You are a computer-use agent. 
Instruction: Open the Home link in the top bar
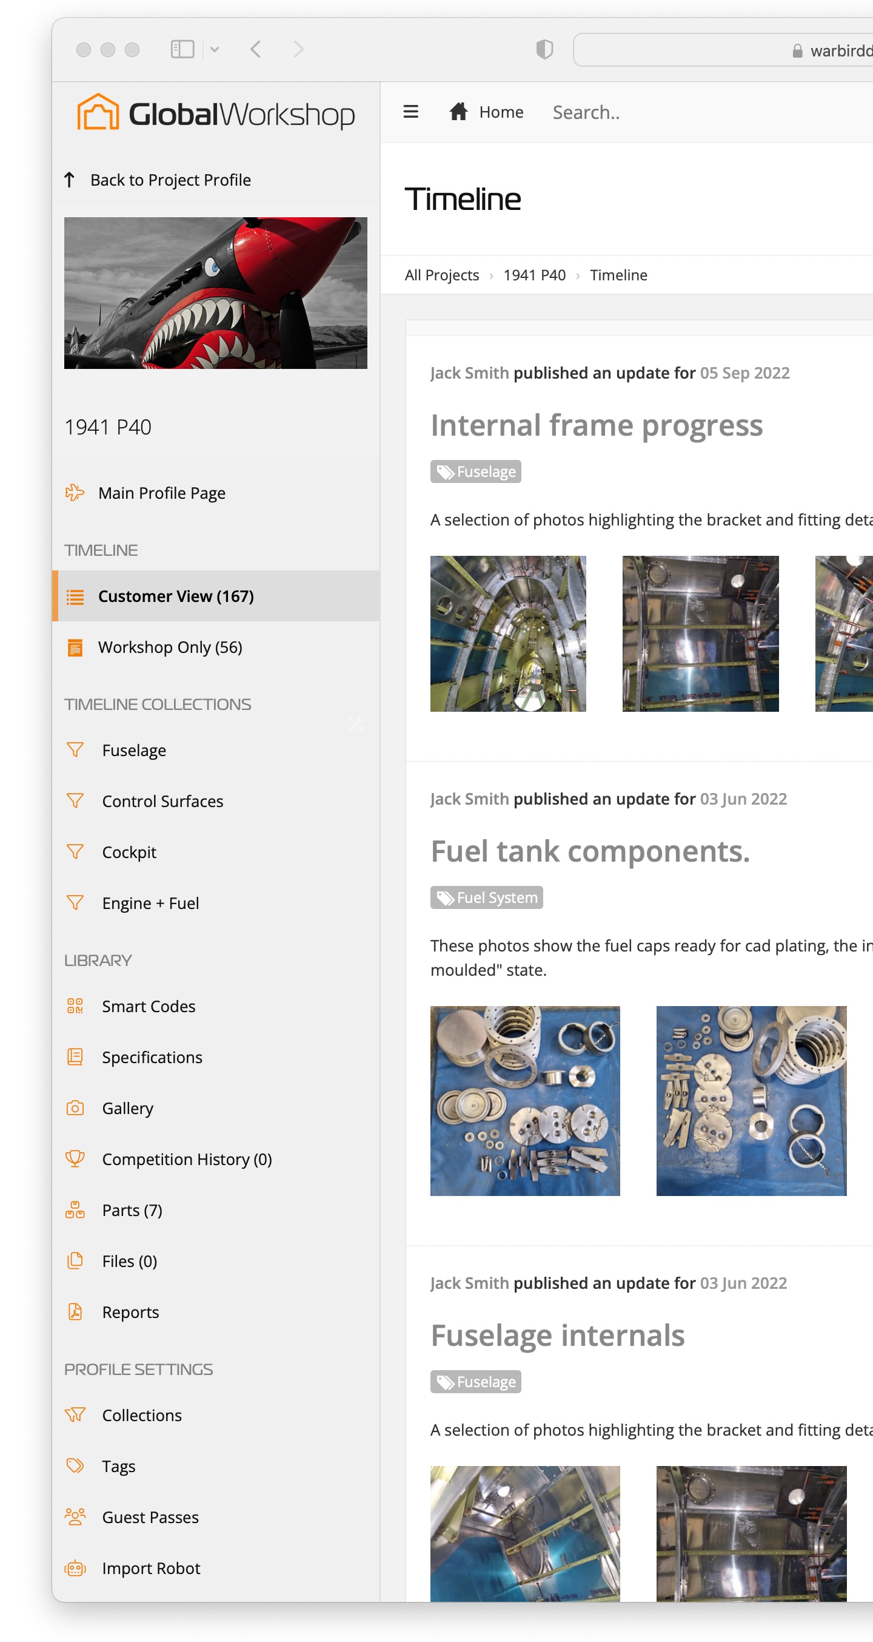pyautogui.click(x=501, y=112)
